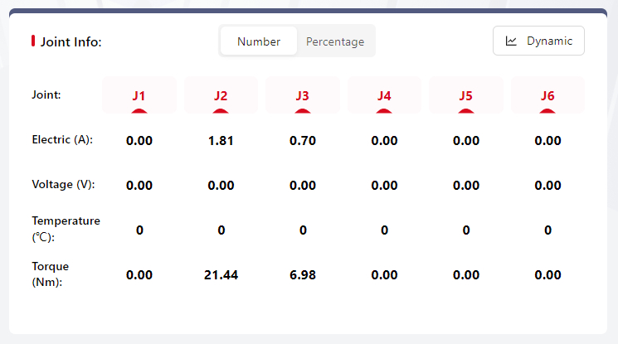
Task: Select the J4 joint card
Action: 384,95
